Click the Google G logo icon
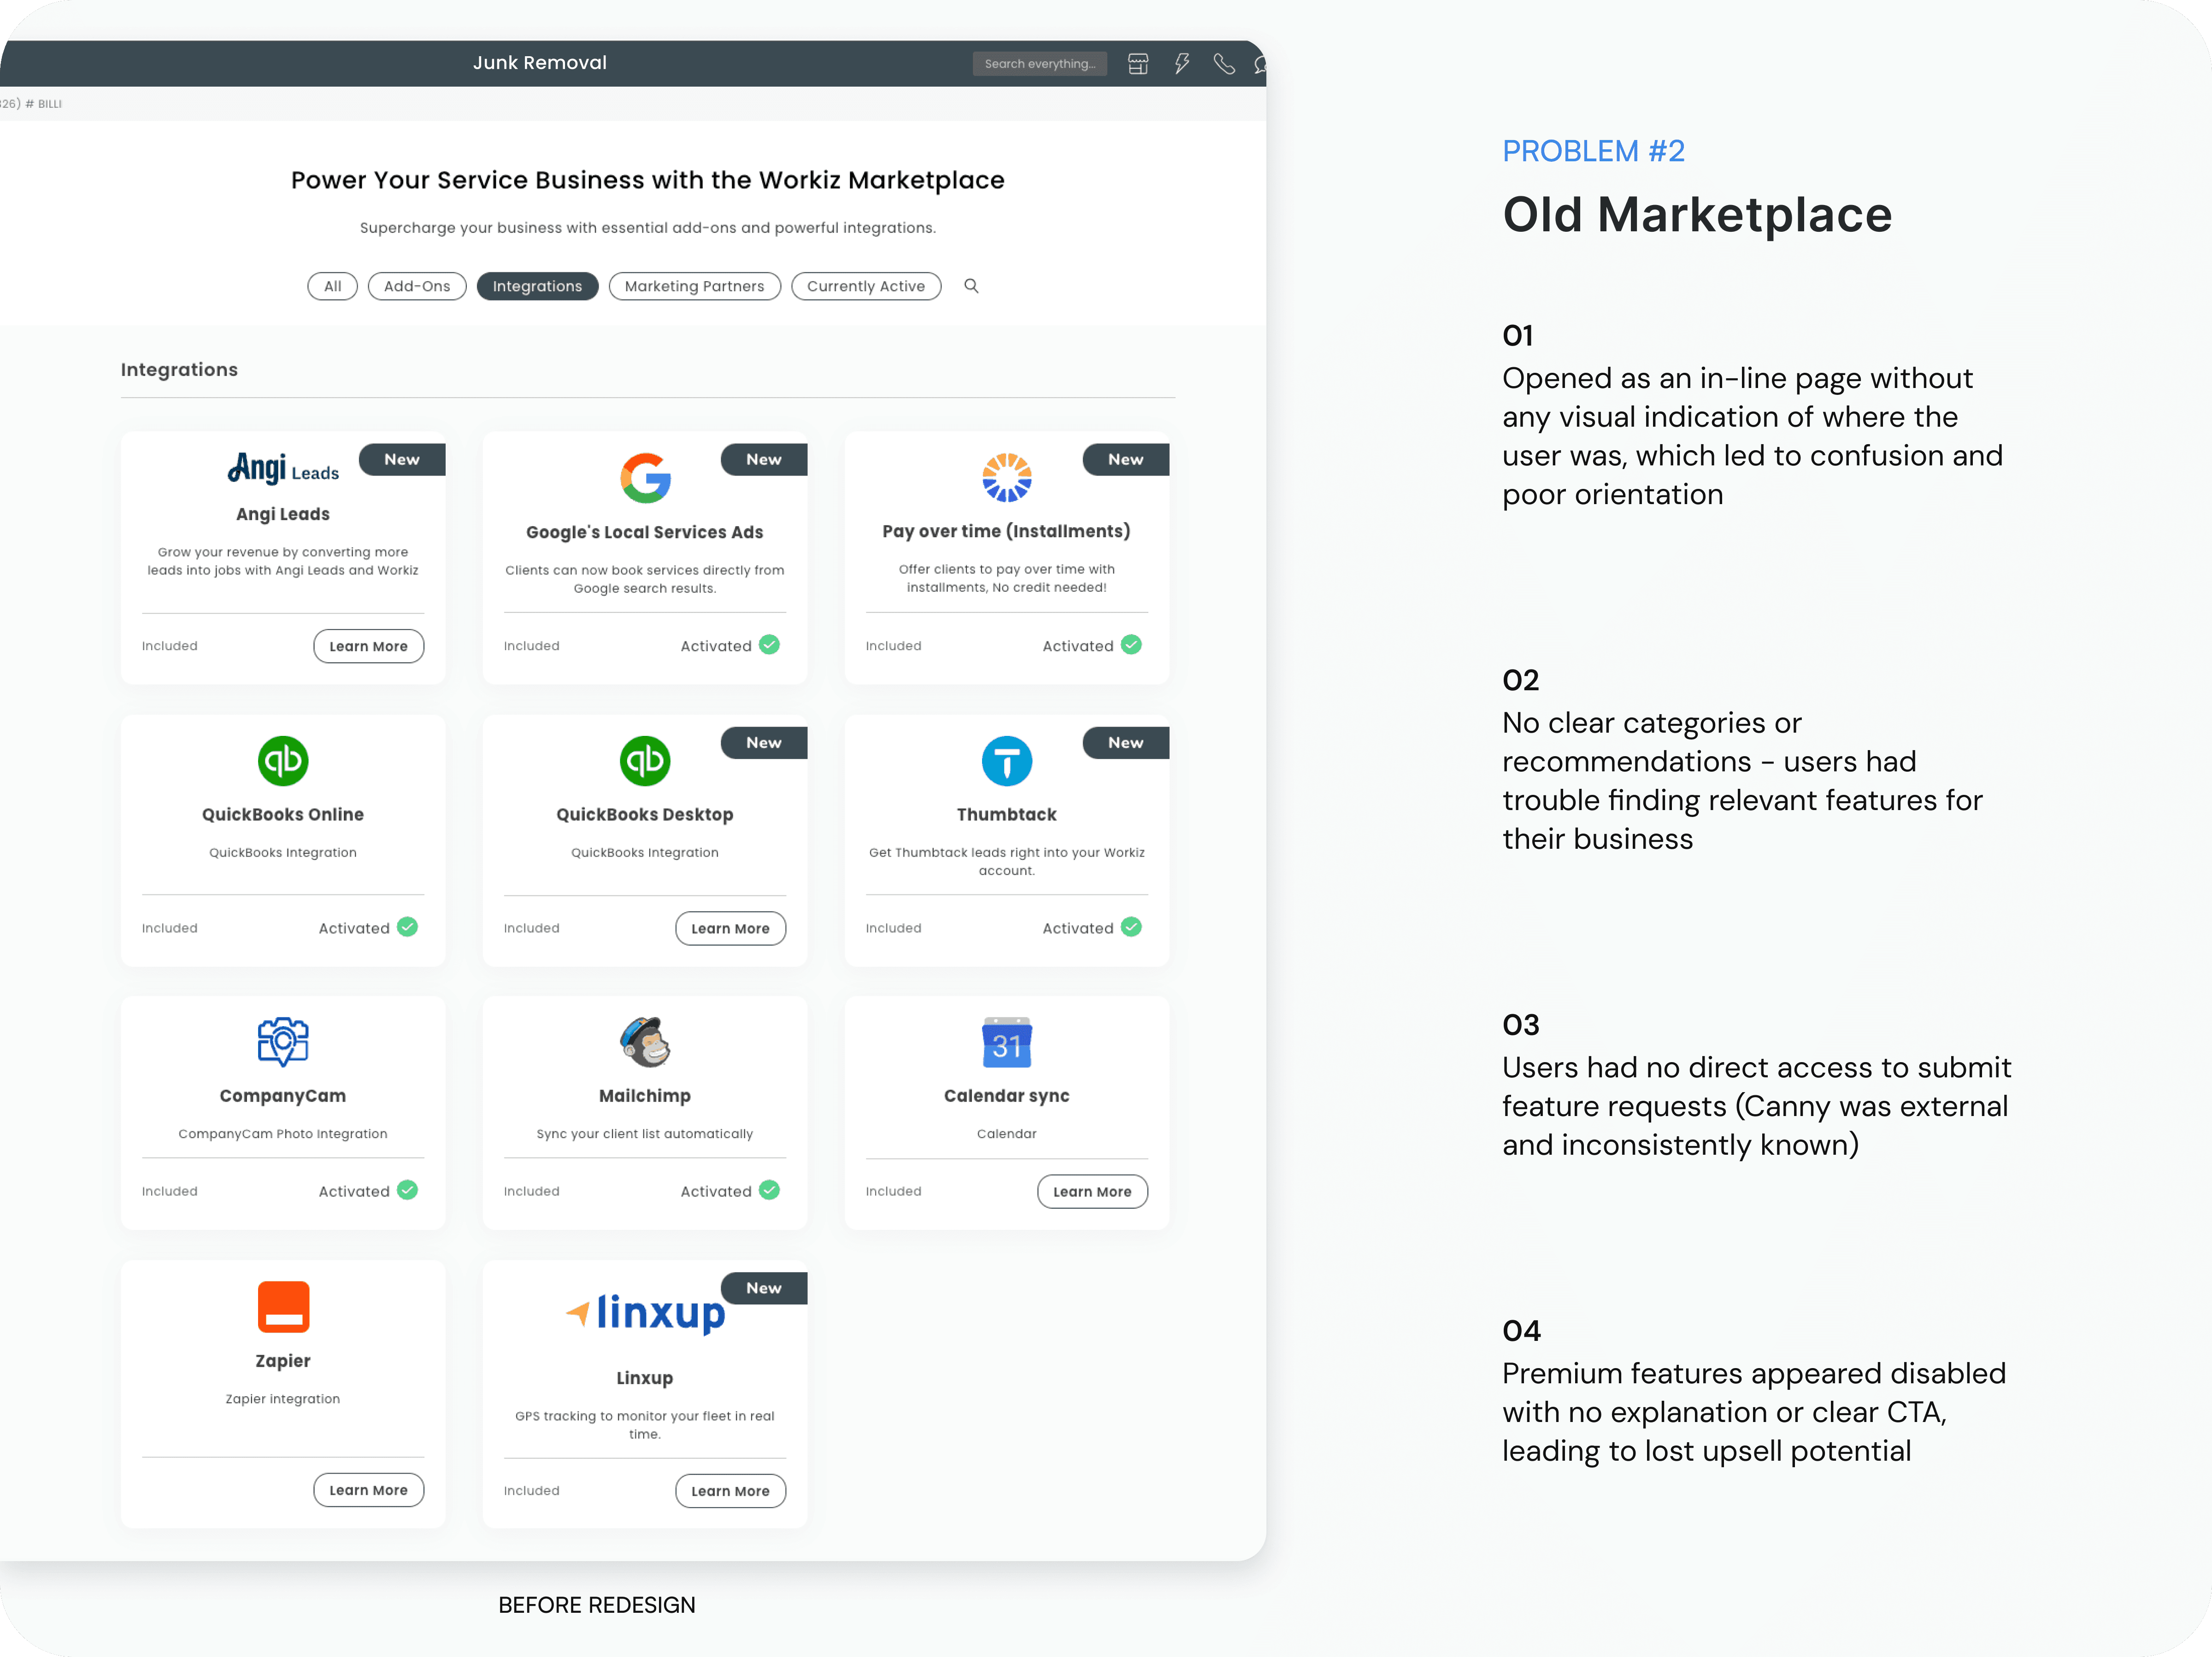 click(x=645, y=477)
